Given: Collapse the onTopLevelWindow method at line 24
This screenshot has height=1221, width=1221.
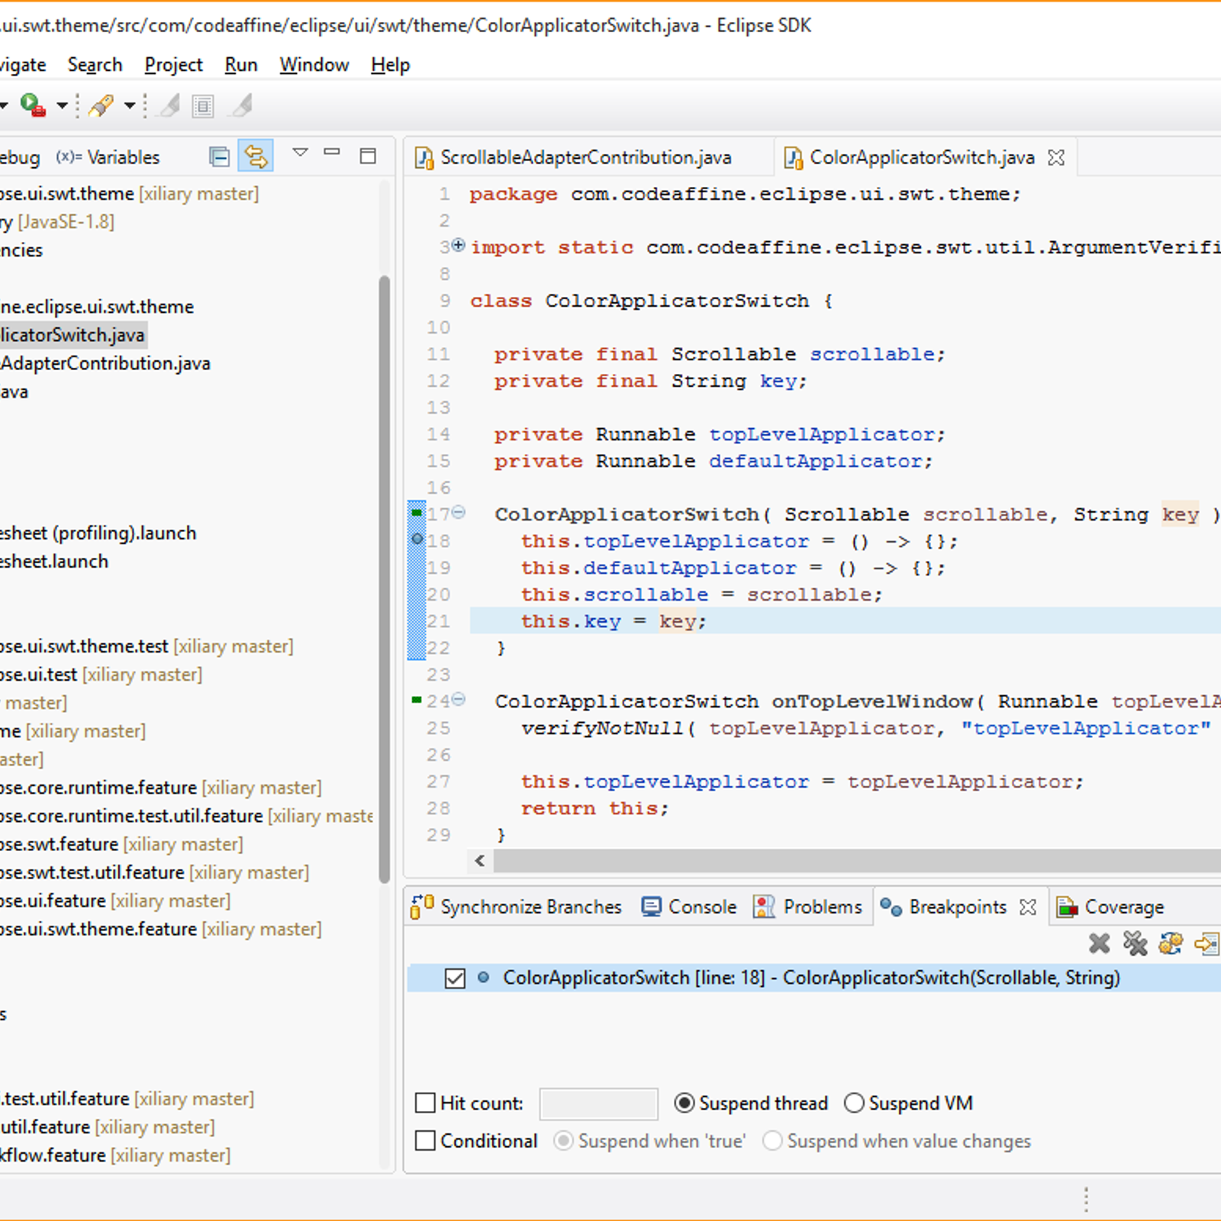Looking at the screenshot, I should tap(458, 699).
